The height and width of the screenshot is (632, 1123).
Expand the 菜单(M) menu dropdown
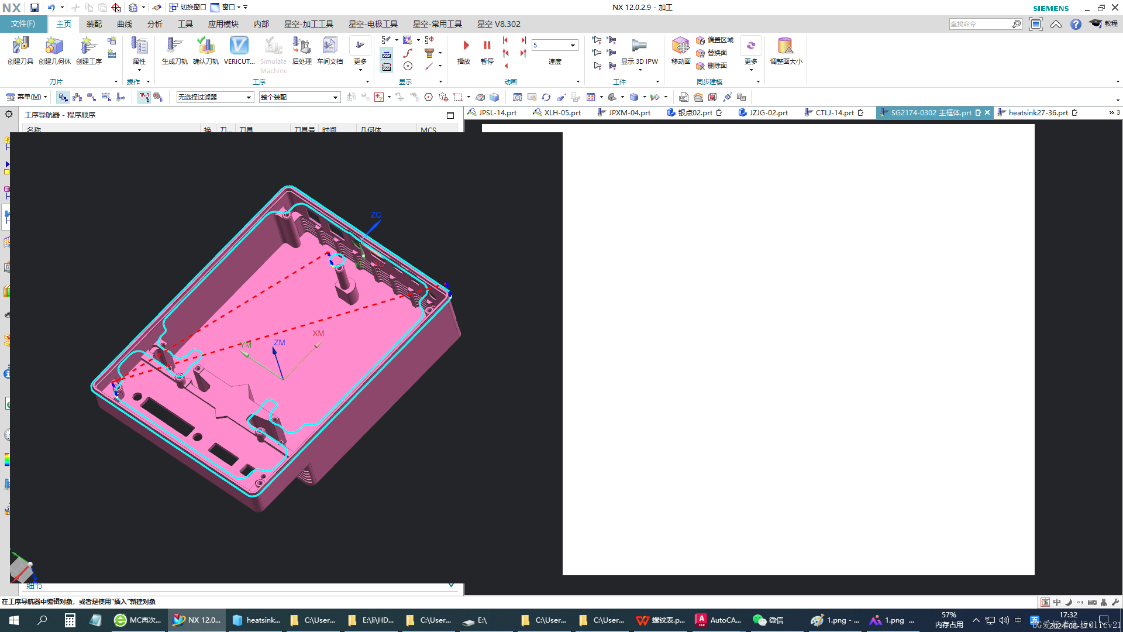coord(26,97)
